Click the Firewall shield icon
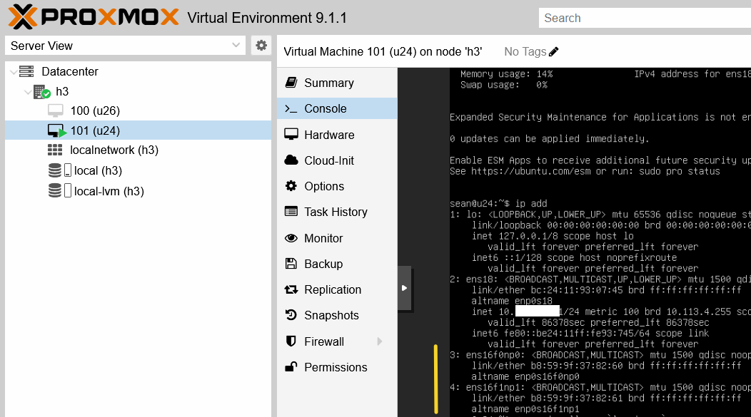Viewport: 751px width, 417px height. coord(291,341)
